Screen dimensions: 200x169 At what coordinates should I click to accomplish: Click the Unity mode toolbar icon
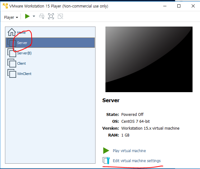(x=60, y=16)
